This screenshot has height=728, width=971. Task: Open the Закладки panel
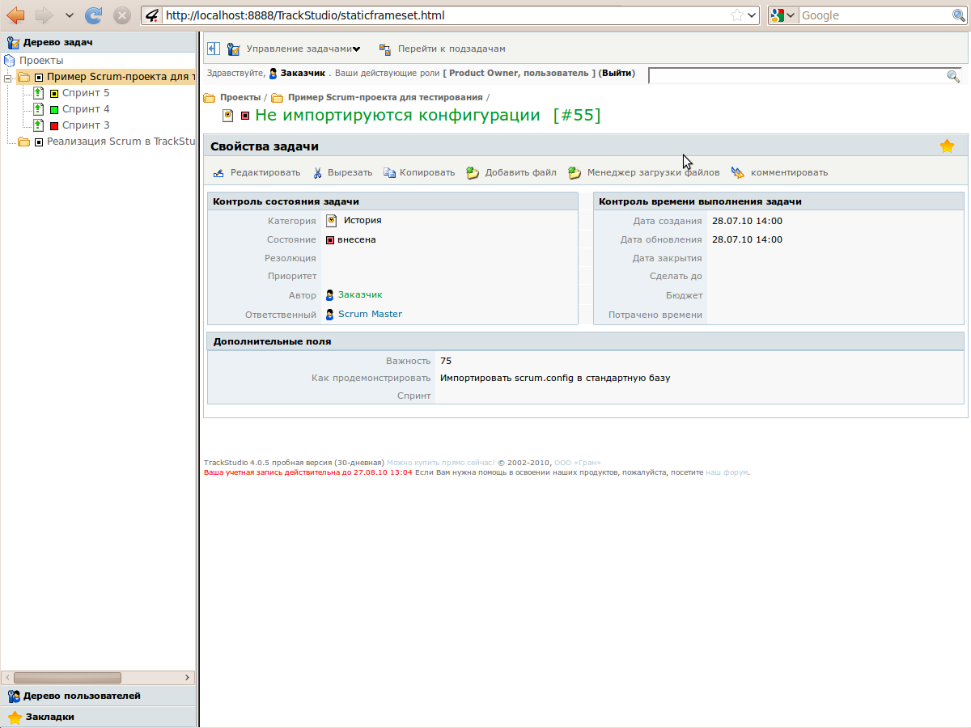[49, 717]
